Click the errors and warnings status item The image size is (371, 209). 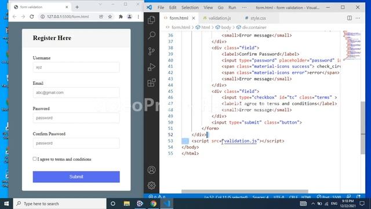(157, 197)
